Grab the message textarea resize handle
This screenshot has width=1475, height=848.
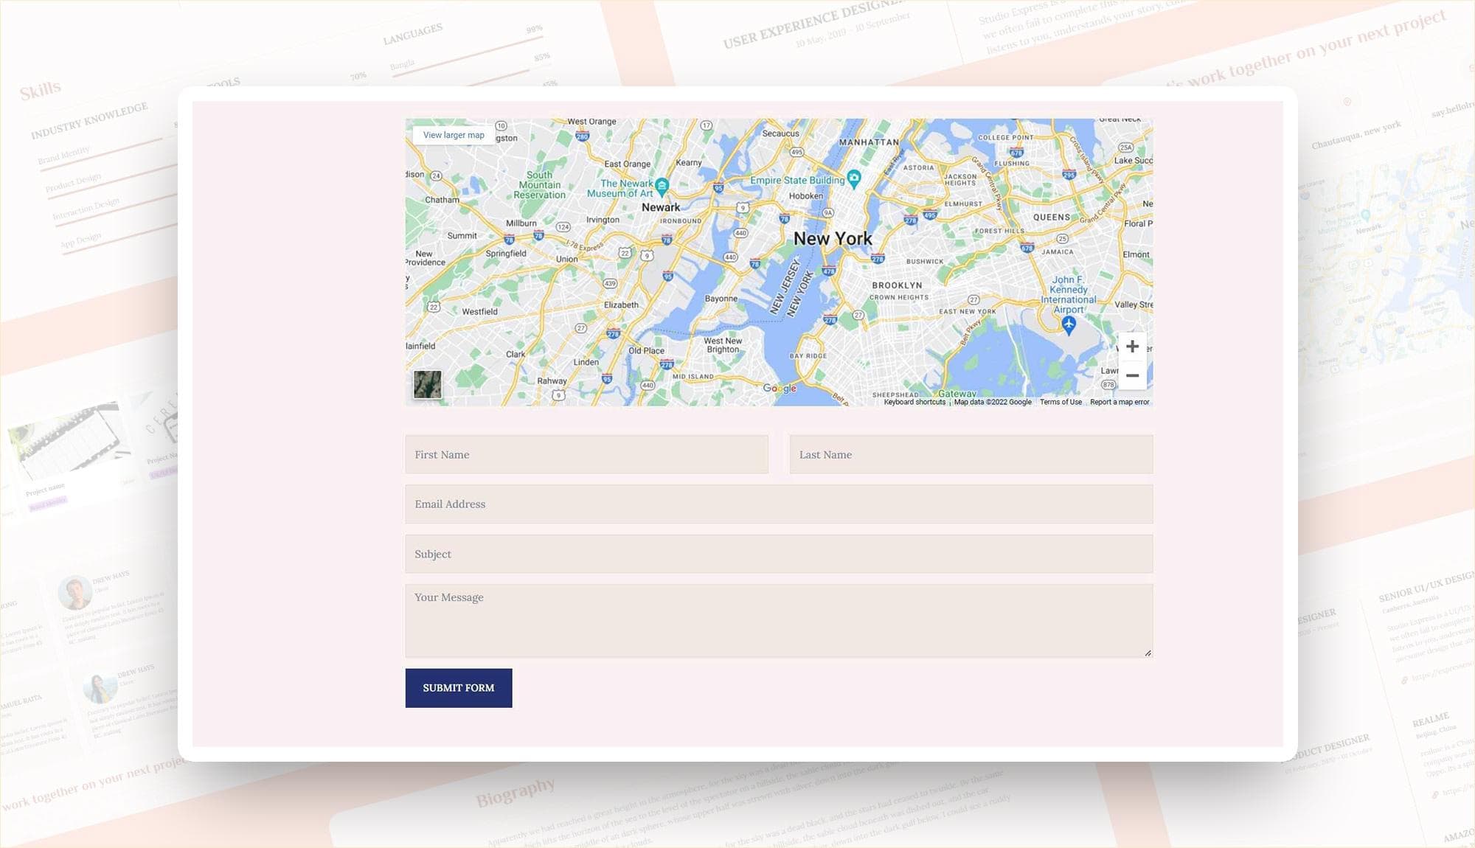click(x=1148, y=653)
